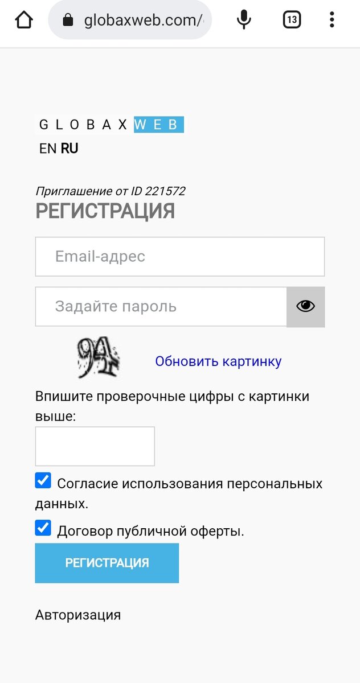Tap the home icon in the browser toolbar
Image resolution: width=360 pixels, height=683 pixels.
click(23, 19)
